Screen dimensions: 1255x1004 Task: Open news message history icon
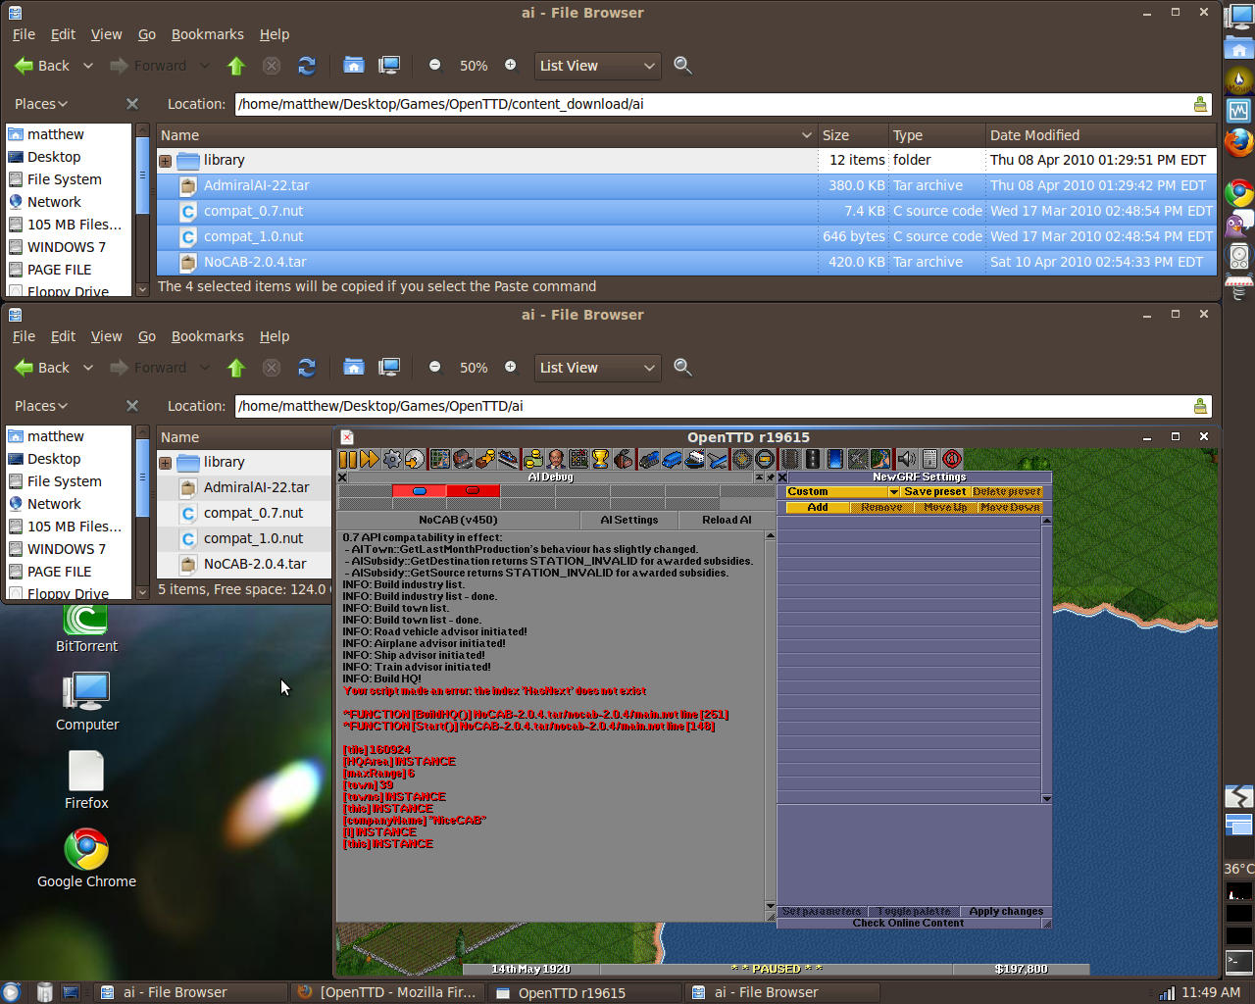929,459
